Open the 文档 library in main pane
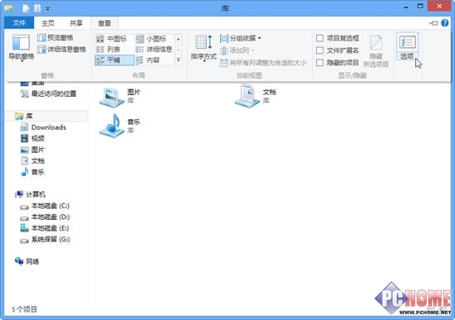 [256, 96]
